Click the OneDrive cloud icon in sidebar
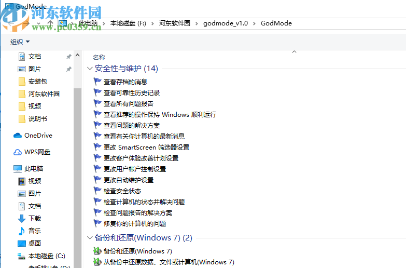 click(17, 136)
